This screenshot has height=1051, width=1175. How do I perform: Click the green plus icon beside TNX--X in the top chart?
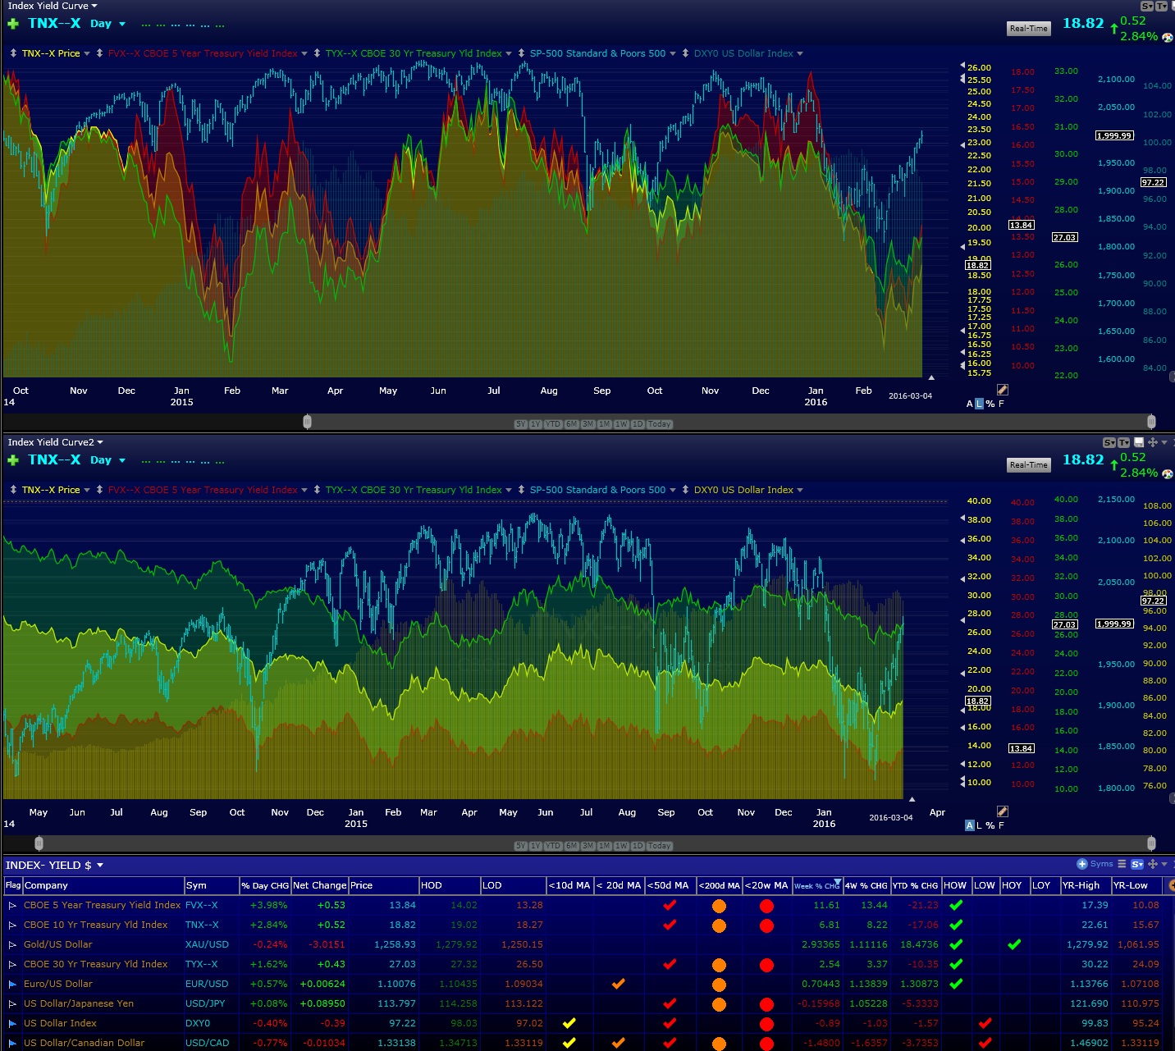[13, 24]
